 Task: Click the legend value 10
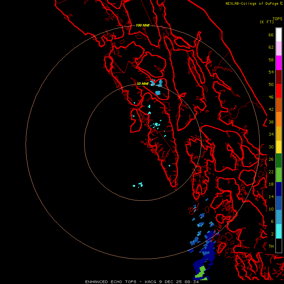[x=271, y=209]
